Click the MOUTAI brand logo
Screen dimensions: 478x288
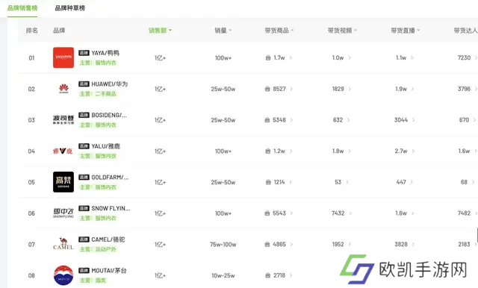click(63, 275)
